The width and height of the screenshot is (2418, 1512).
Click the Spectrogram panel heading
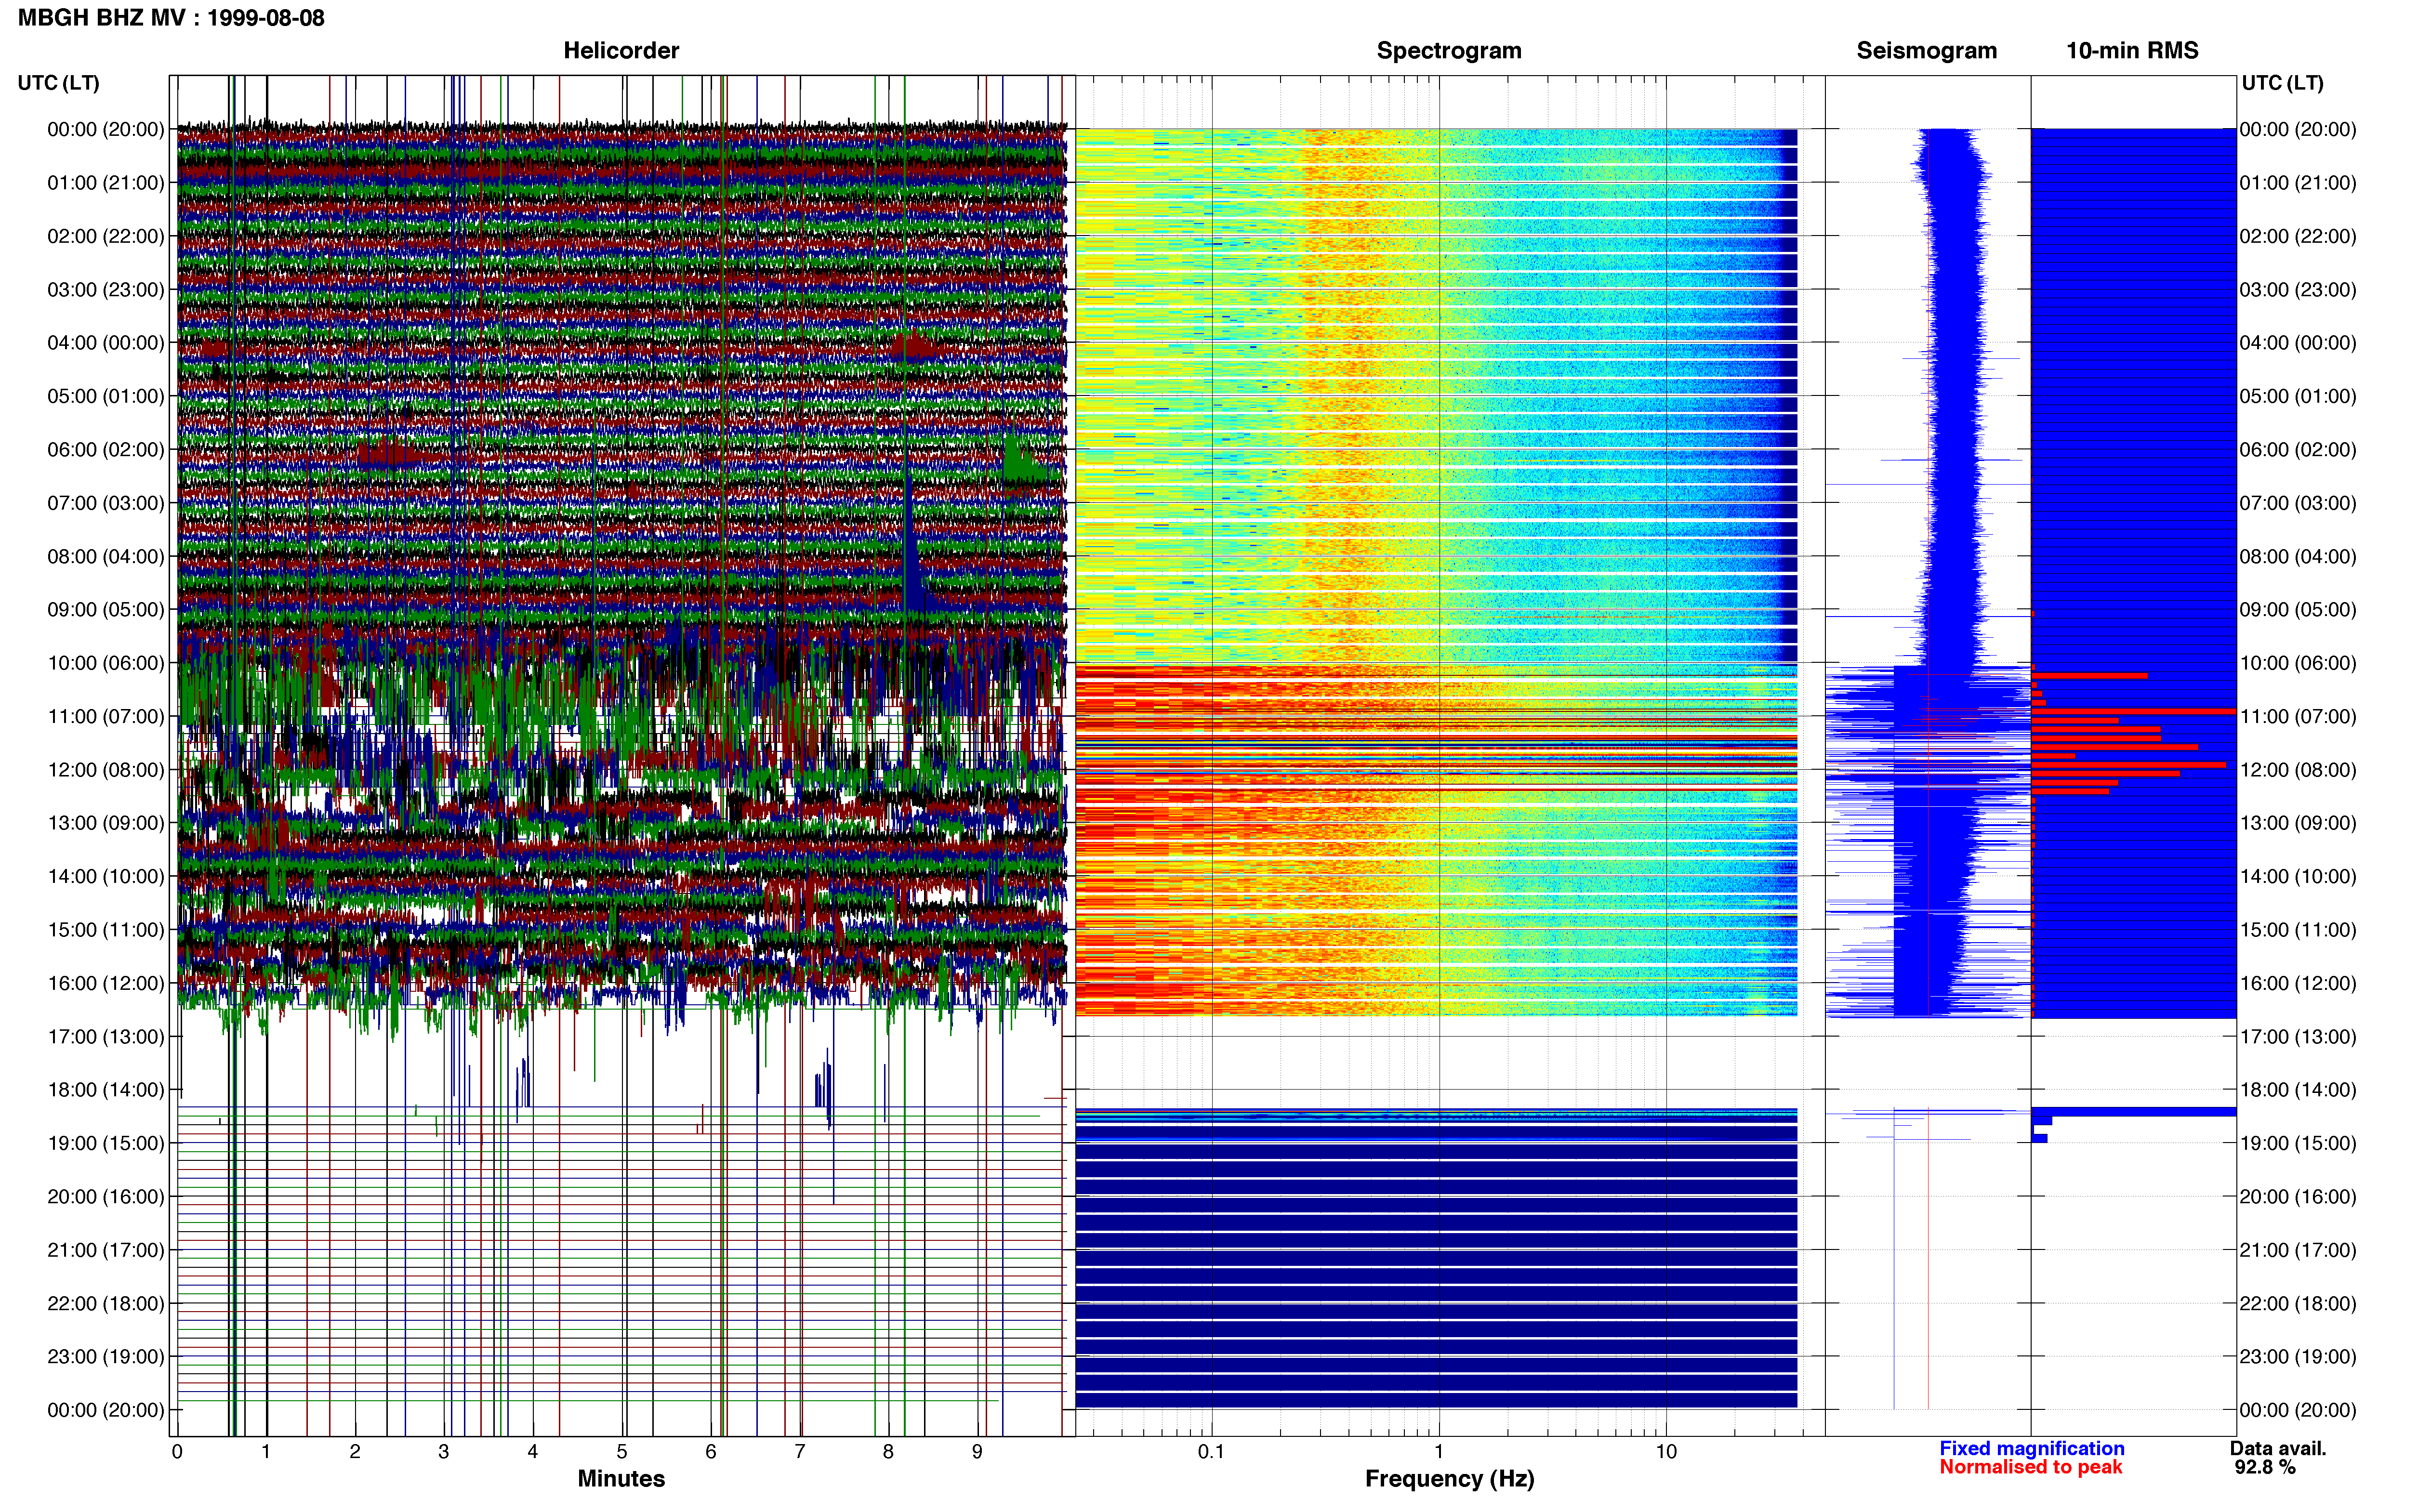pyautogui.click(x=1449, y=51)
